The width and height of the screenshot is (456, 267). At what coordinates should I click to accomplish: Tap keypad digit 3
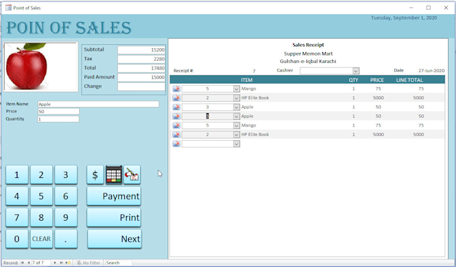(x=66, y=175)
